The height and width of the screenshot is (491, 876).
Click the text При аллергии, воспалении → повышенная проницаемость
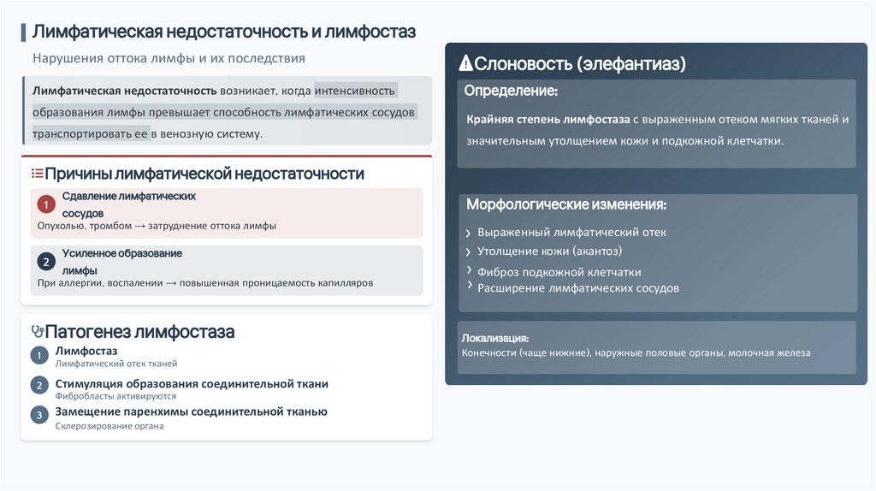pos(205,282)
